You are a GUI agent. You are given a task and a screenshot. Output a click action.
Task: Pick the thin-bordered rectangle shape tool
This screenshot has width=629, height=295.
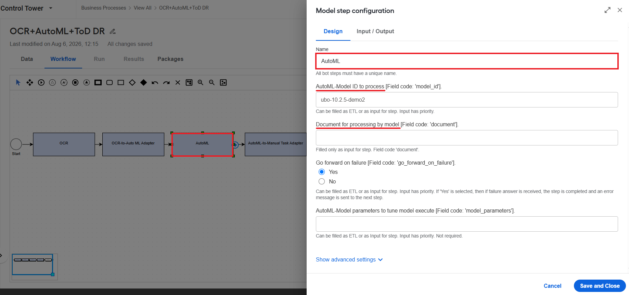click(121, 82)
